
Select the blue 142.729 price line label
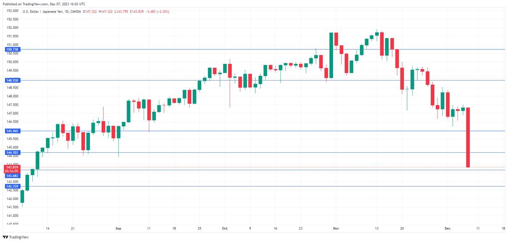tap(12, 186)
